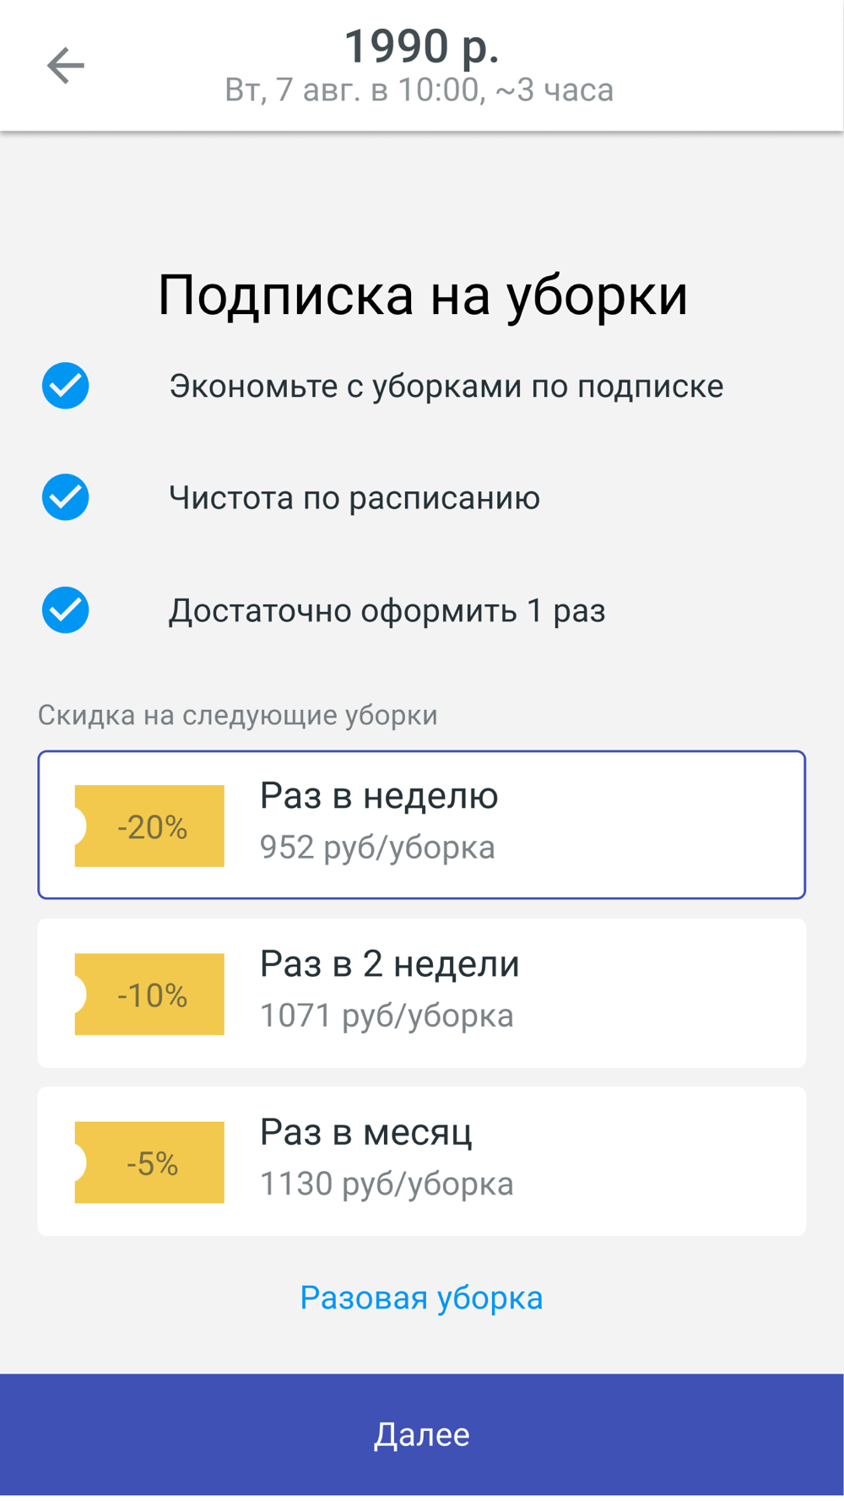Image resolution: width=844 pixels, height=1501 pixels.
Task: Click the checkmark beside Чистота по расписанию
Action: (x=66, y=497)
